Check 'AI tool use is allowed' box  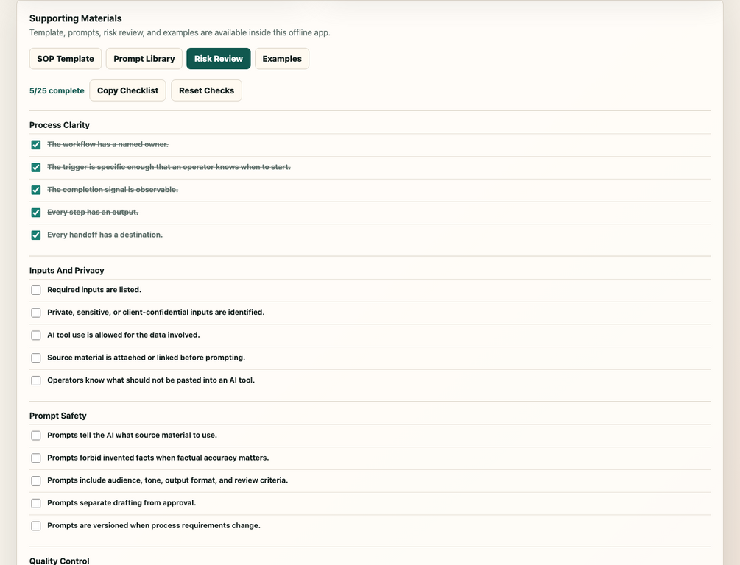pyautogui.click(x=36, y=335)
